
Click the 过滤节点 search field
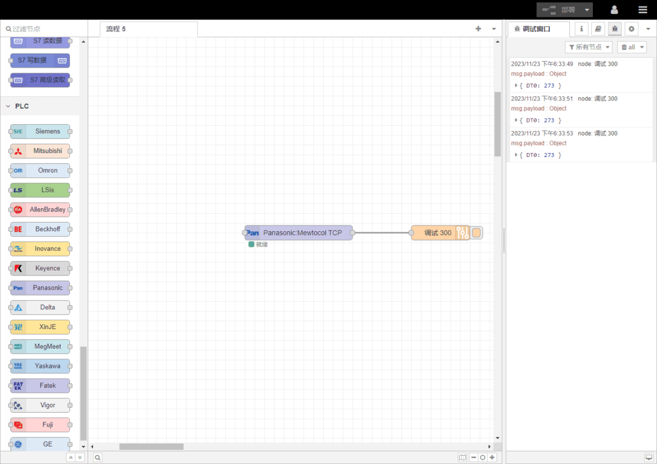point(44,29)
